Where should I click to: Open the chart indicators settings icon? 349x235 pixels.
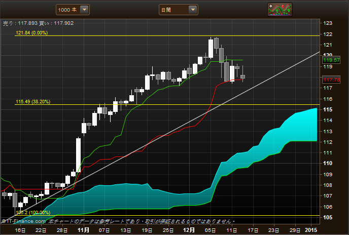pos(280,10)
